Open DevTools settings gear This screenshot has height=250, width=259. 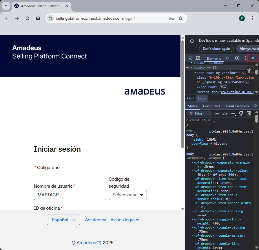[x=237, y=58]
